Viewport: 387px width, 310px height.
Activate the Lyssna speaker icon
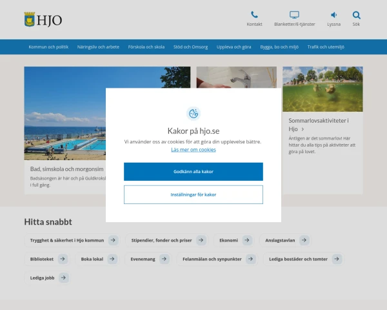coord(333,15)
